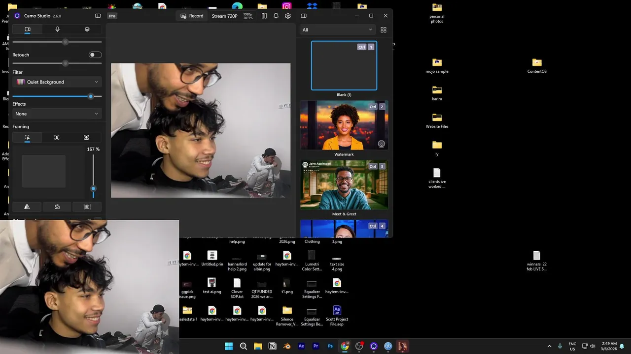The height and width of the screenshot is (354, 631).
Task: Click the Pro badge
Action: [112, 16]
